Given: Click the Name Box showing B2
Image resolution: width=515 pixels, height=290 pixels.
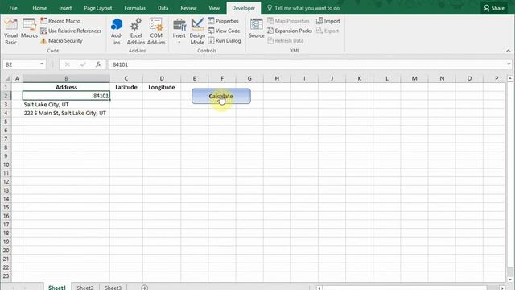Looking at the screenshot, I should pyautogui.click(x=21, y=64).
